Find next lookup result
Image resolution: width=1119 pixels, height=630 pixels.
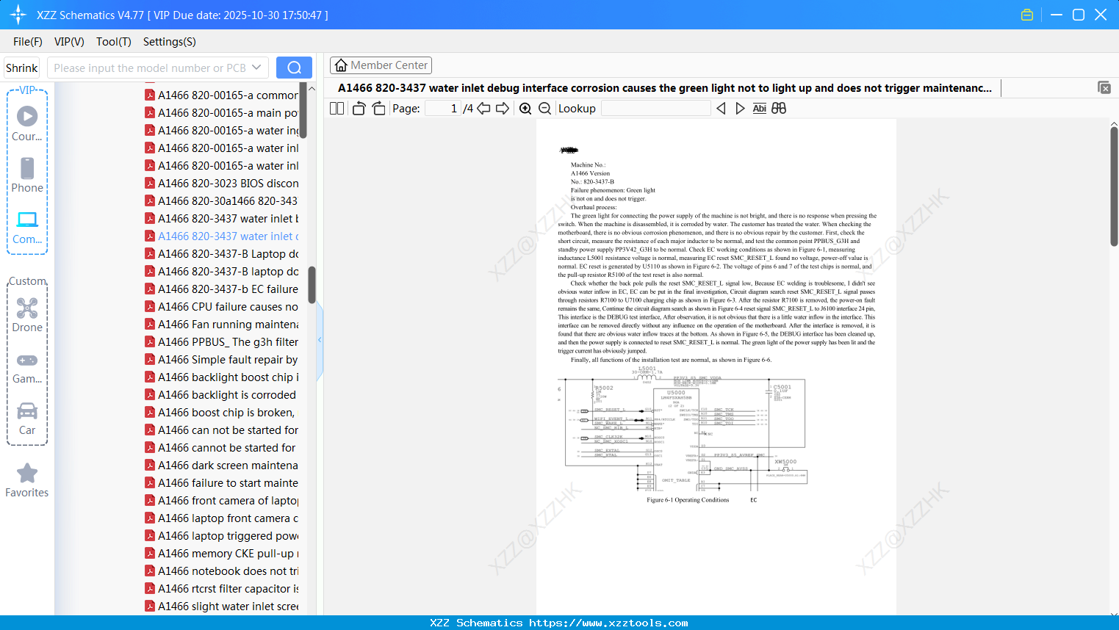click(x=740, y=108)
